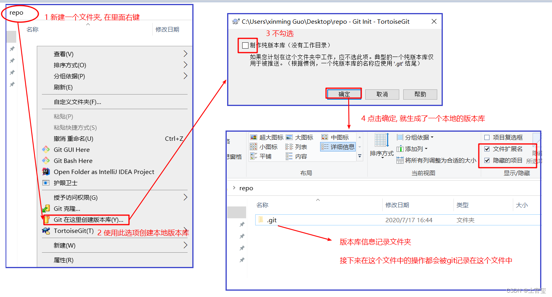
Task: Click the 详细信息 layout icon
Action: (325, 147)
